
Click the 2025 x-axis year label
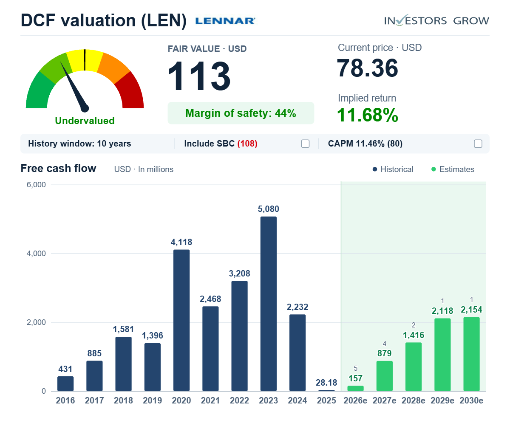tap(326, 401)
